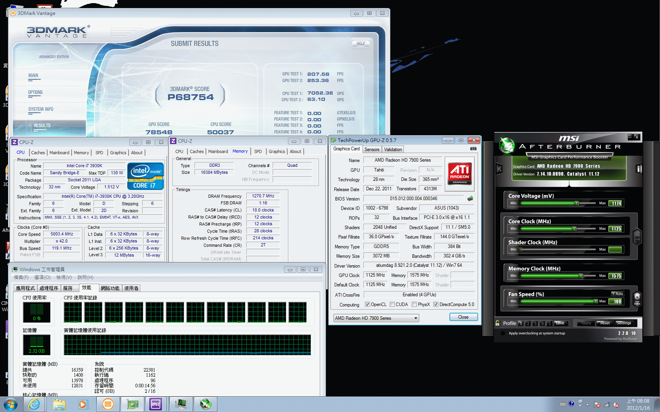660x412 pixels.
Task: Switch to the Sensors tab in GPU-Z
Action: click(372, 149)
